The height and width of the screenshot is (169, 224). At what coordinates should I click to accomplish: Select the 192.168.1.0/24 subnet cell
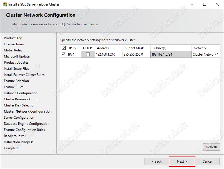tap(171, 54)
